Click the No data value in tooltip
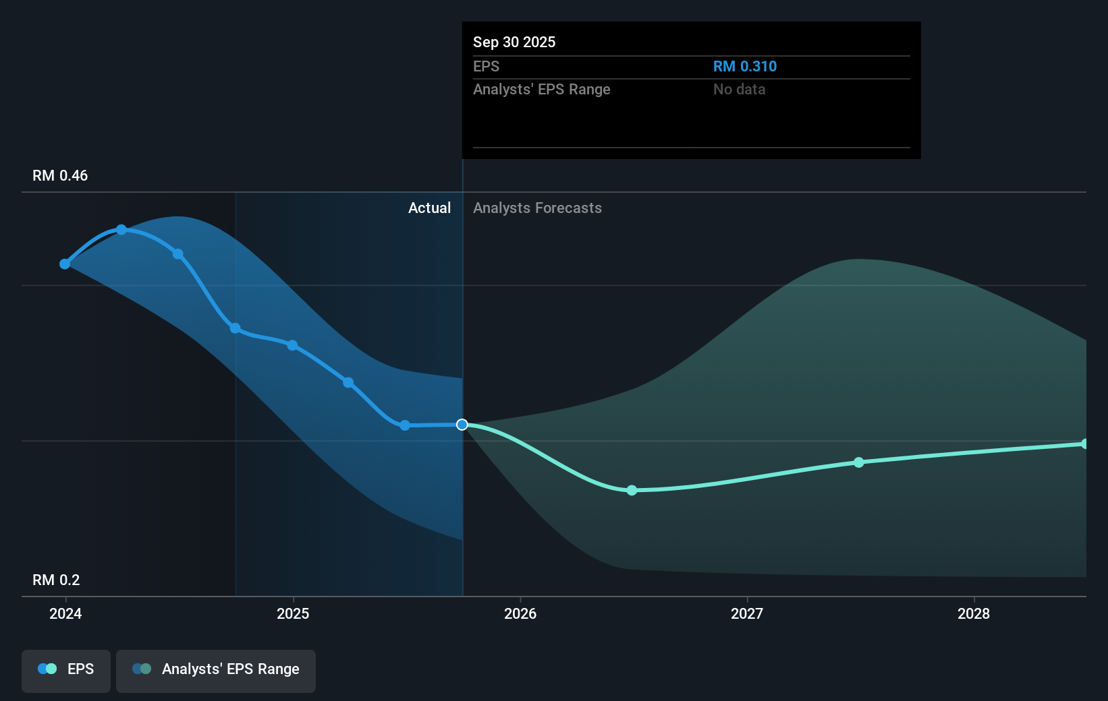This screenshot has width=1108, height=701. (x=739, y=89)
